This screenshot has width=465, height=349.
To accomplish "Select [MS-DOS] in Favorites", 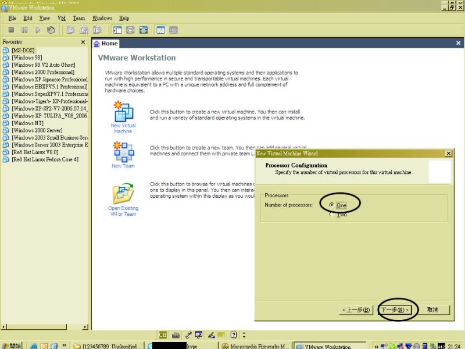I will point(23,50).
